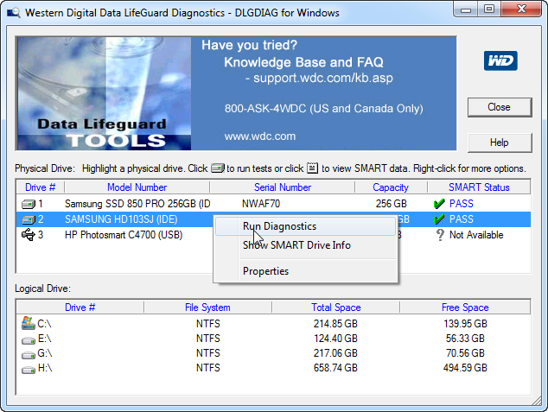Screen dimensions: 548x412
Task: Select SAMSUNG HD103SJ (IDE) model text
Action: pyautogui.click(x=121, y=219)
